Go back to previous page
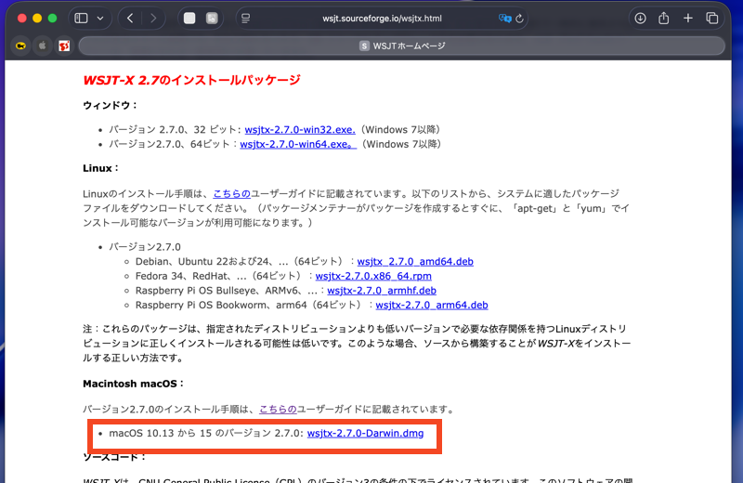 (x=130, y=18)
